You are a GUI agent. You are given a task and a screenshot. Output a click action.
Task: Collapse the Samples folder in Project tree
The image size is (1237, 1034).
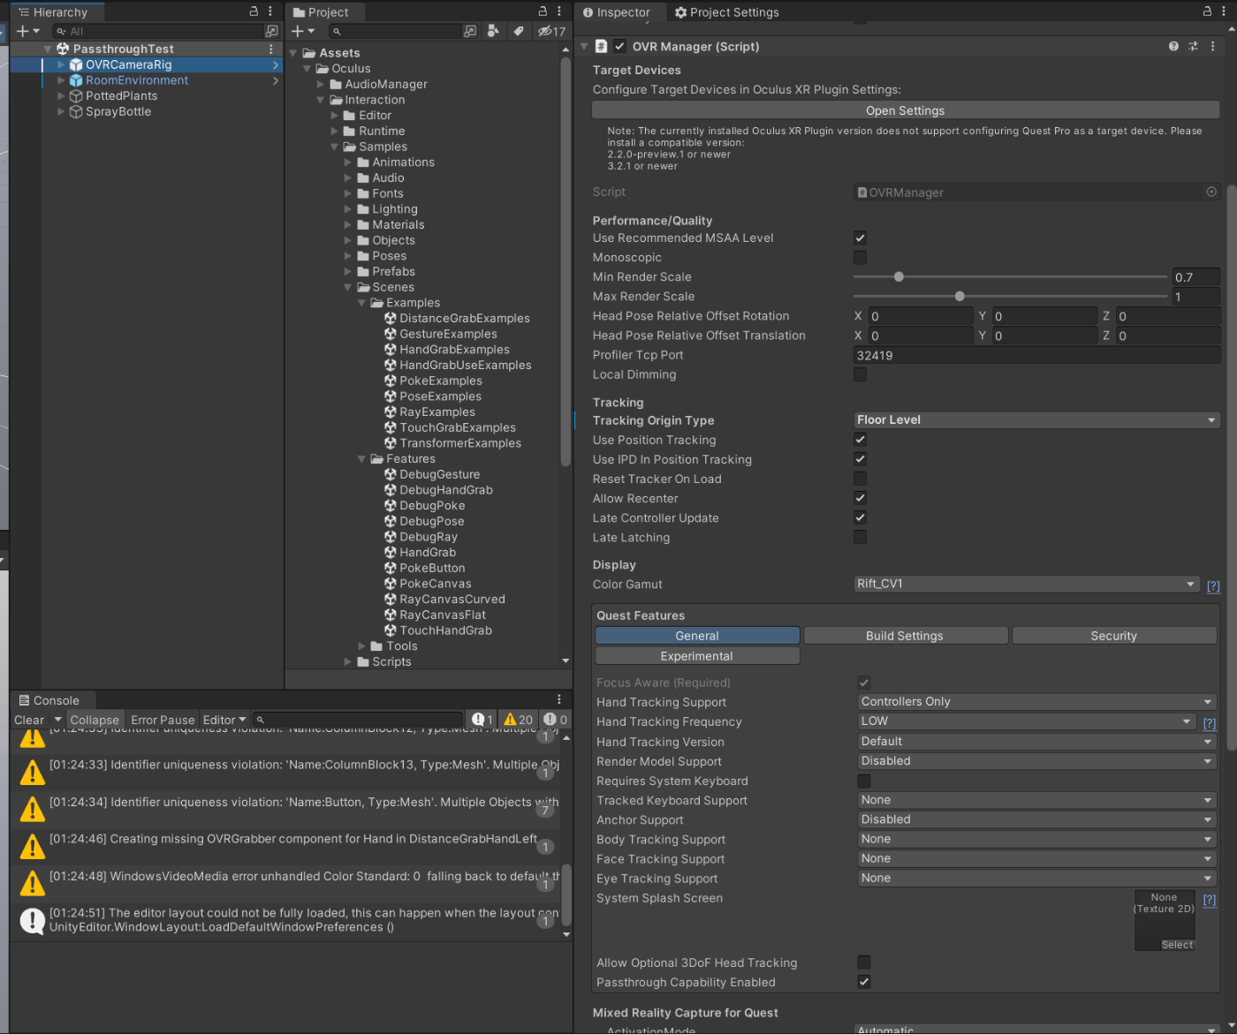[335, 147]
